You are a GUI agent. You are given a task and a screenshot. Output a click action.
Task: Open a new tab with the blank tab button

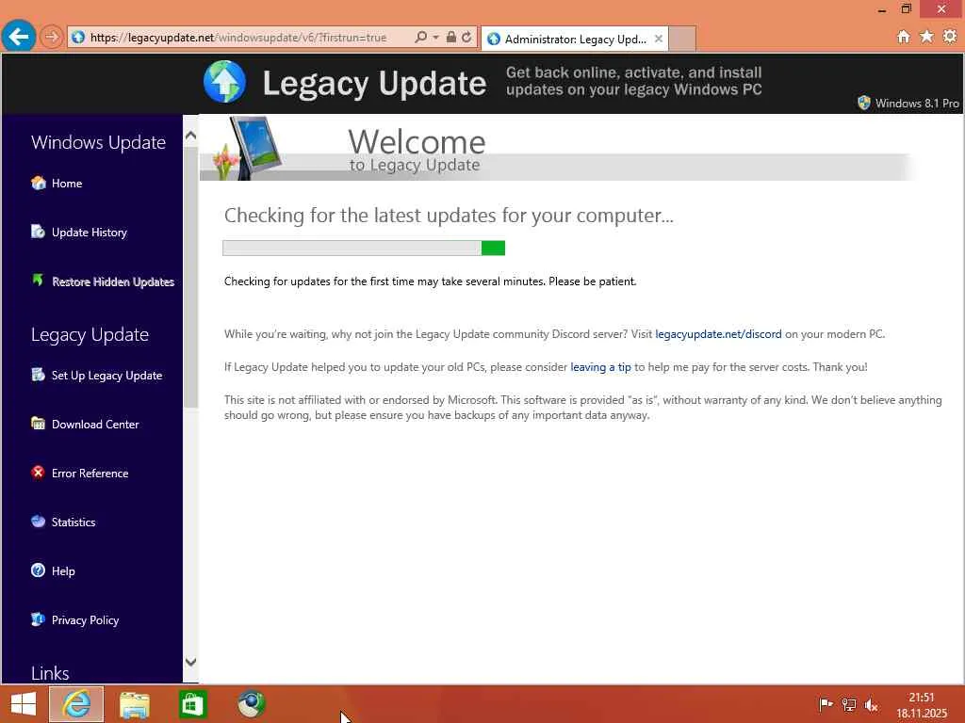[682, 39]
